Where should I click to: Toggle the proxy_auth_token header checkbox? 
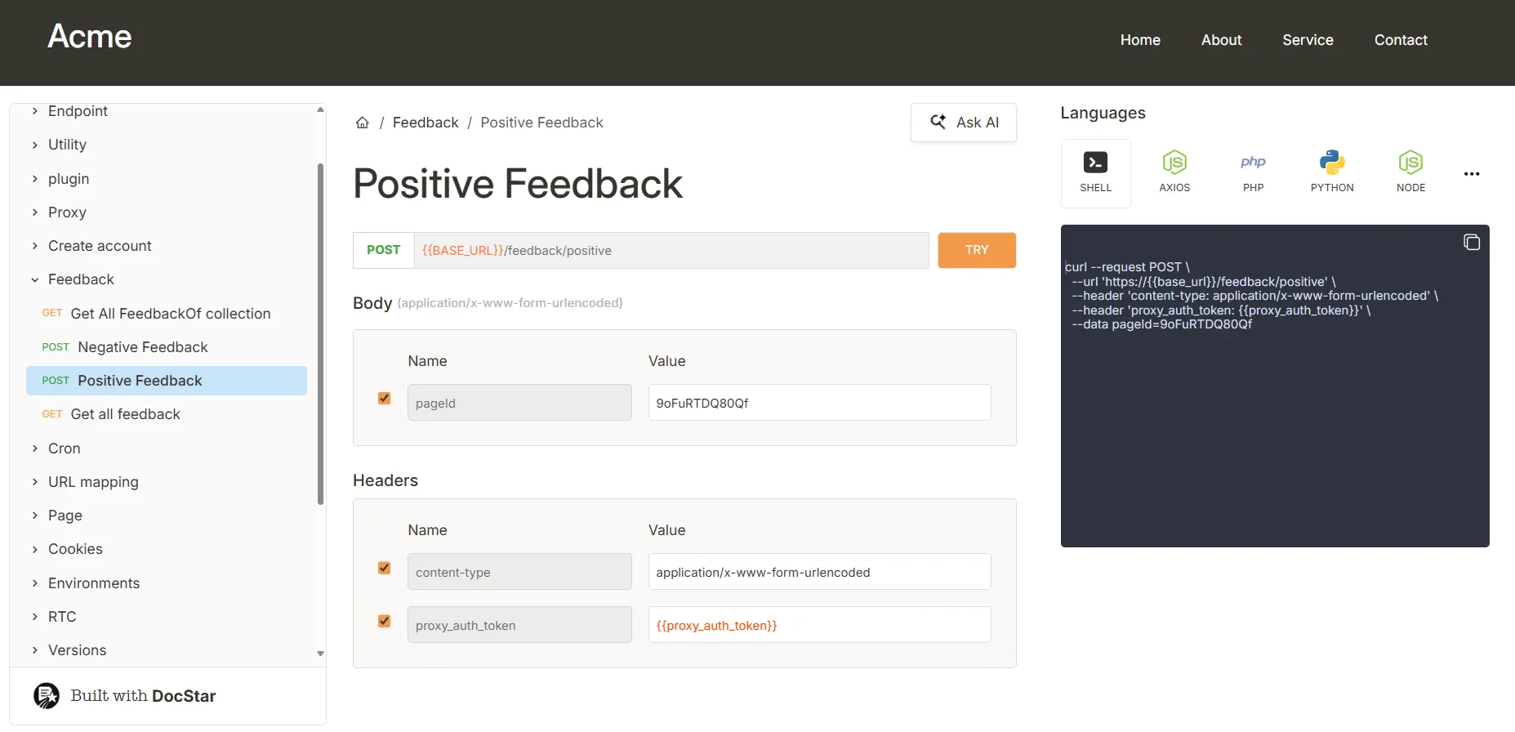pyautogui.click(x=384, y=621)
